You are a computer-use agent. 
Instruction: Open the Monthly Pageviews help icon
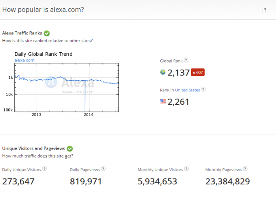tap(245, 169)
